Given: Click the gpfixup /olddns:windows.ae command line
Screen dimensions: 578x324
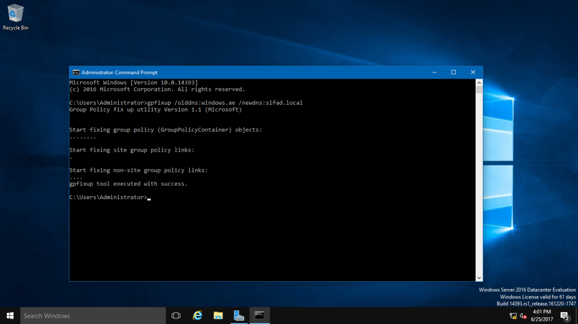Looking at the screenshot, I should point(186,103).
